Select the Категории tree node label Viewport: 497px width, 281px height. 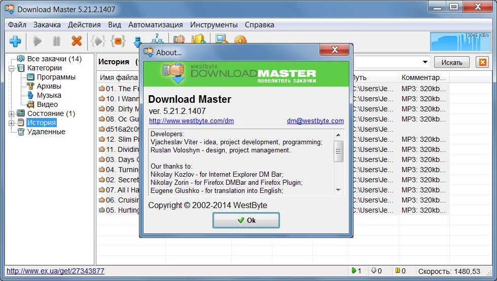click(x=45, y=68)
